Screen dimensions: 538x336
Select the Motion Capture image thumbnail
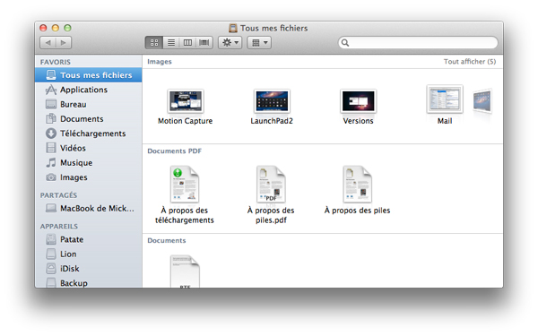[186, 101]
